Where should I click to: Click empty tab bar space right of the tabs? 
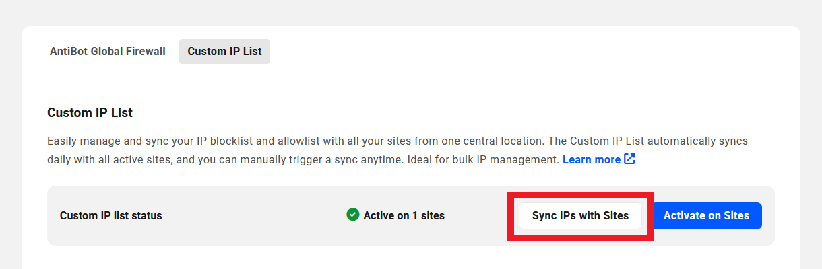click(526, 51)
